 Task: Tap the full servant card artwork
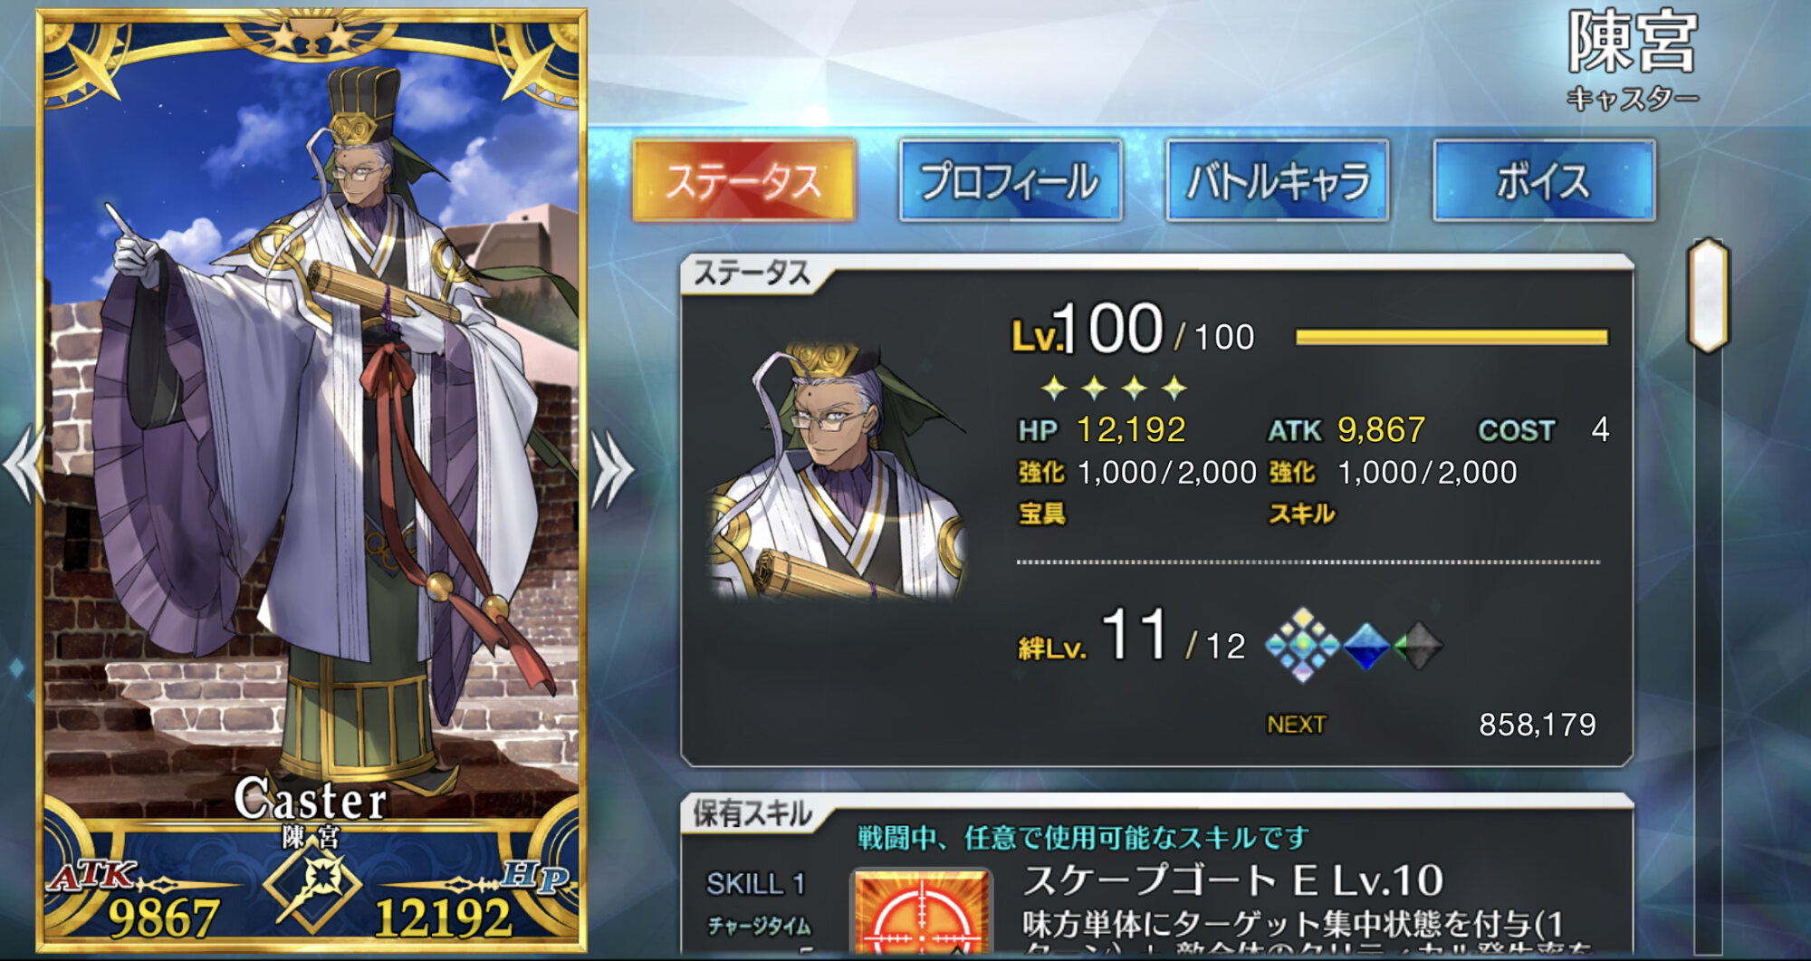tap(311, 480)
